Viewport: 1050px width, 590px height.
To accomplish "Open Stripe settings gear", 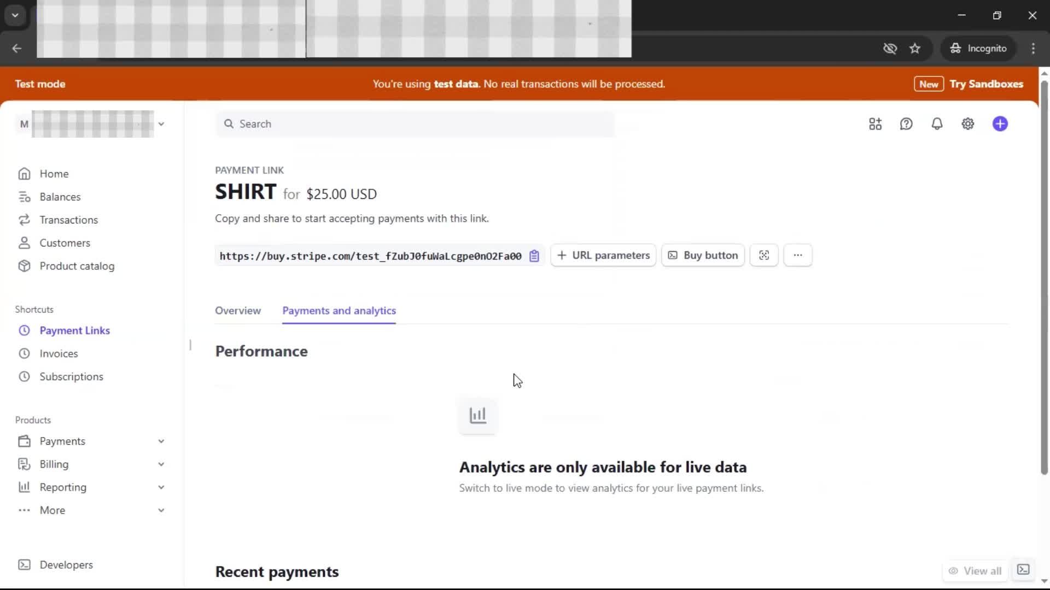I will pos(967,124).
